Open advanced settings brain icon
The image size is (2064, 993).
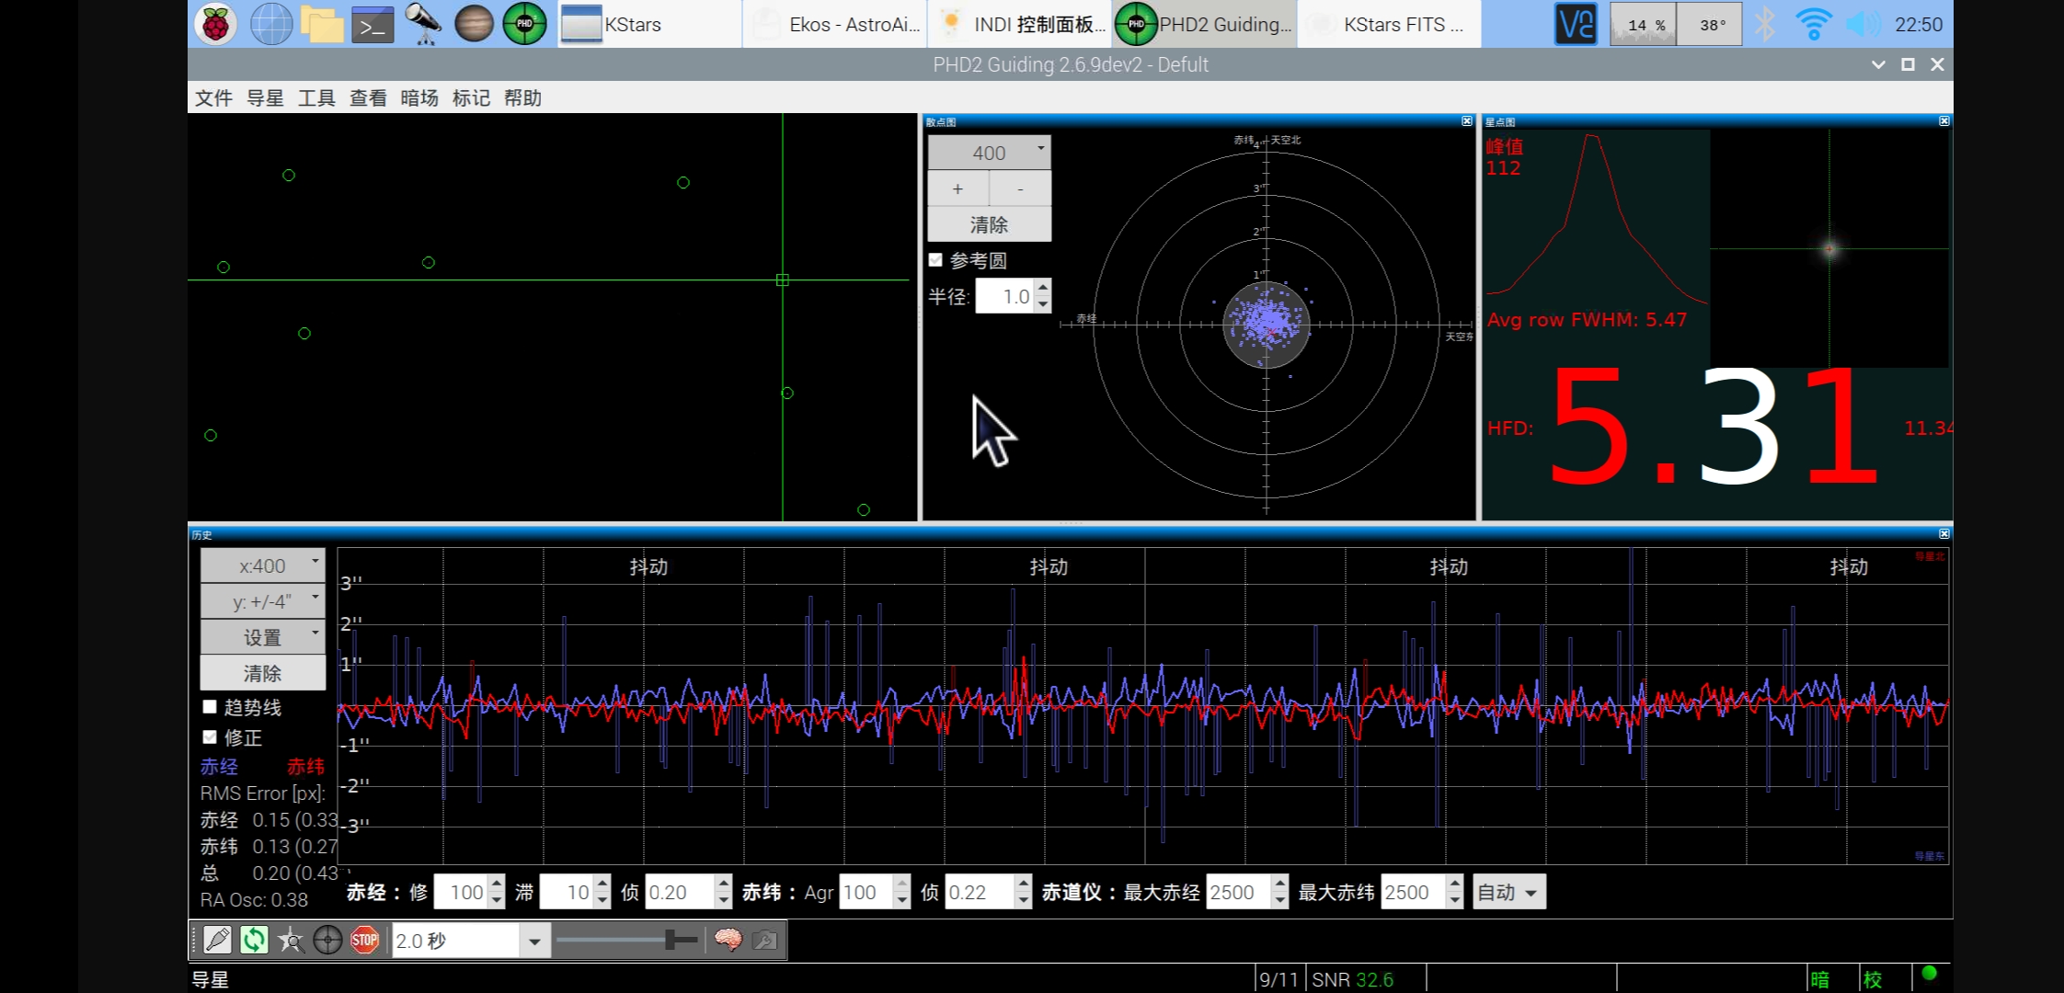(x=728, y=940)
